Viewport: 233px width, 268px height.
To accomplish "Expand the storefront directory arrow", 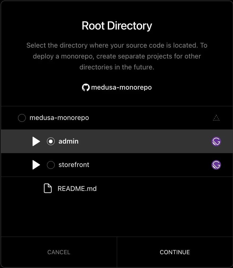I will click(x=36, y=165).
